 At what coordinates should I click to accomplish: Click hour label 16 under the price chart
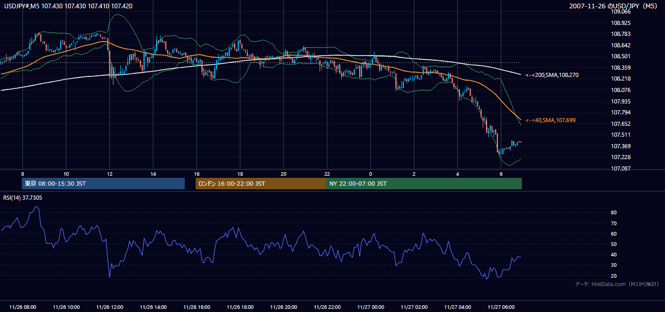196,174
